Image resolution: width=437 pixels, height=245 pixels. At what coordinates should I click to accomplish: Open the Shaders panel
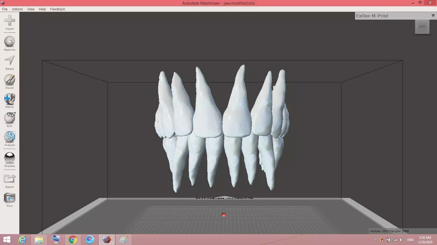(x=10, y=160)
